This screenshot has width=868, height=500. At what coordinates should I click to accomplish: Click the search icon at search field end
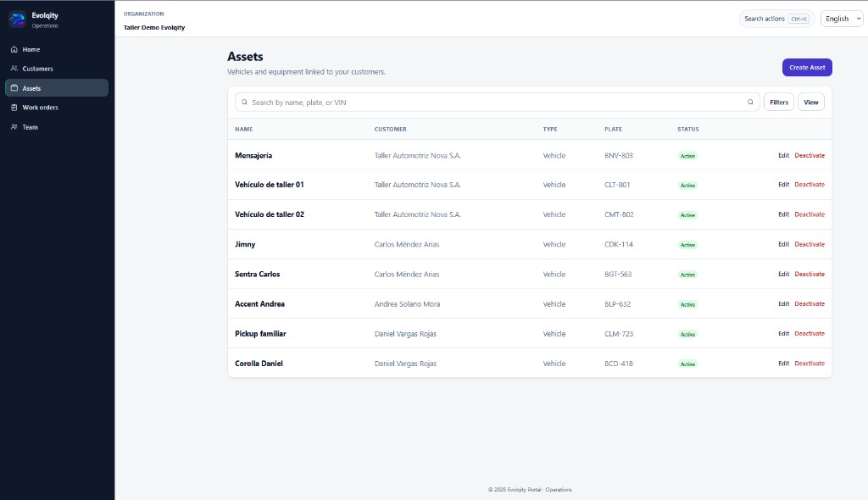[x=750, y=102]
